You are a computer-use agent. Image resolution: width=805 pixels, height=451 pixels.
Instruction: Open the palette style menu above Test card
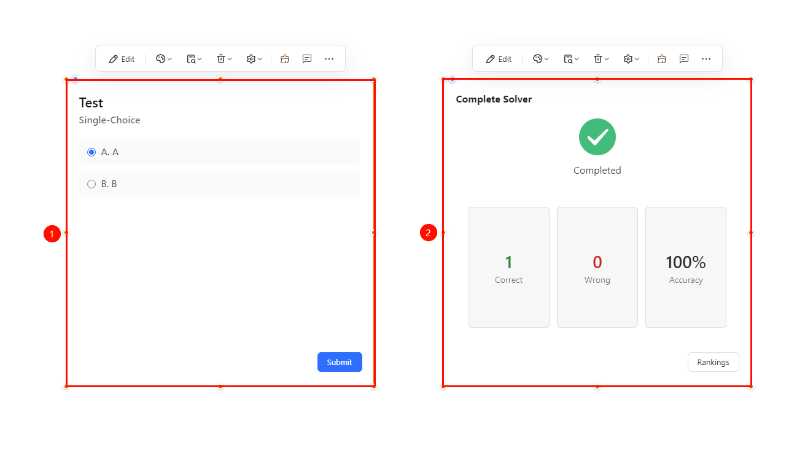point(164,59)
